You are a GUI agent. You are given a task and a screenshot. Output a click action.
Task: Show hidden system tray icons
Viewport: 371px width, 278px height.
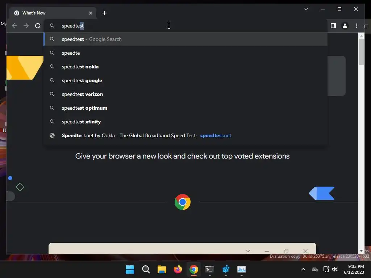pos(303,269)
